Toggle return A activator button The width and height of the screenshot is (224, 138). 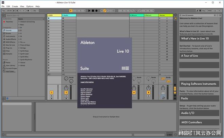pyautogui.click(x=134, y=92)
